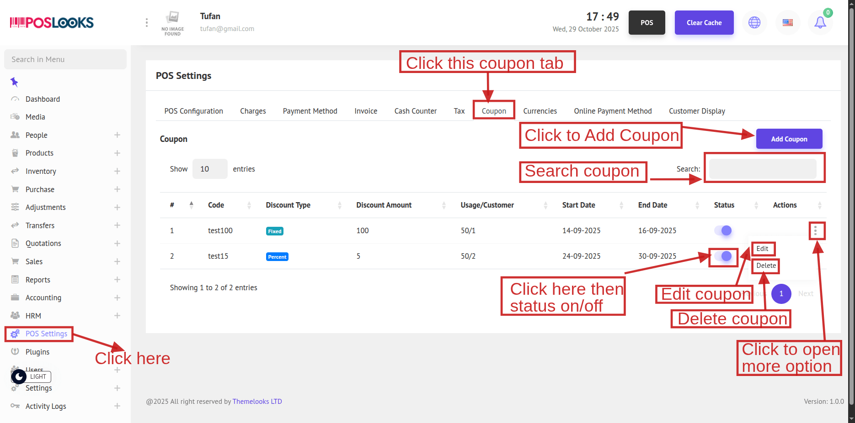The width and height of the screenshot is (855, 423).
Task: Open the Show entries count dropdown
Action: click(x=209, y=169)
